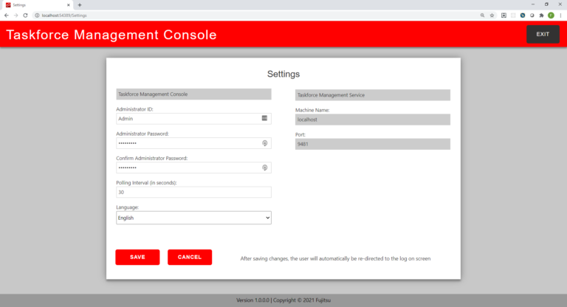Click the Taskforce Management Console header title
Image resolution: width=567 pixels, height=307 pixels.
pyautogui.click(x=111, y=35)
